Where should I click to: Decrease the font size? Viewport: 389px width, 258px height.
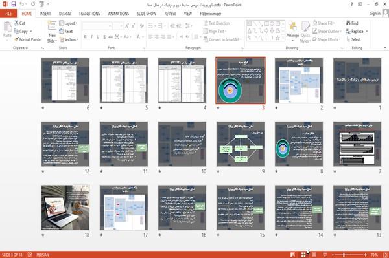point(133,26)
